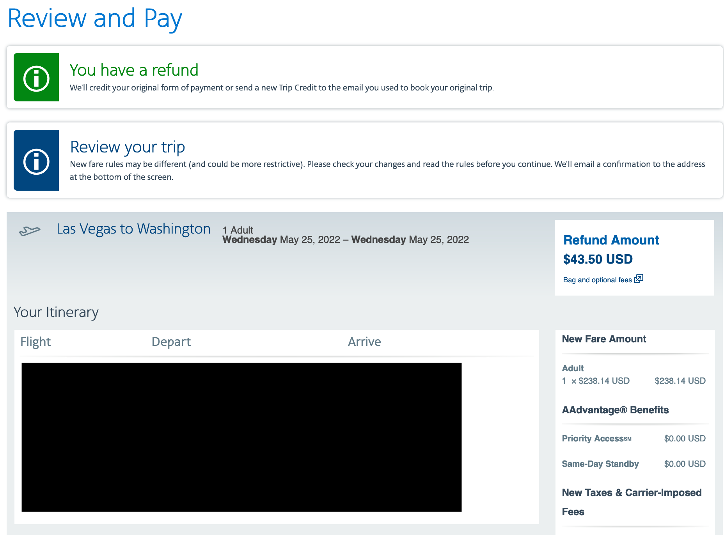The image size is (724, 535).
Task: Click the blue info icon beside Review your trip
Action: (x=36, y=161)
